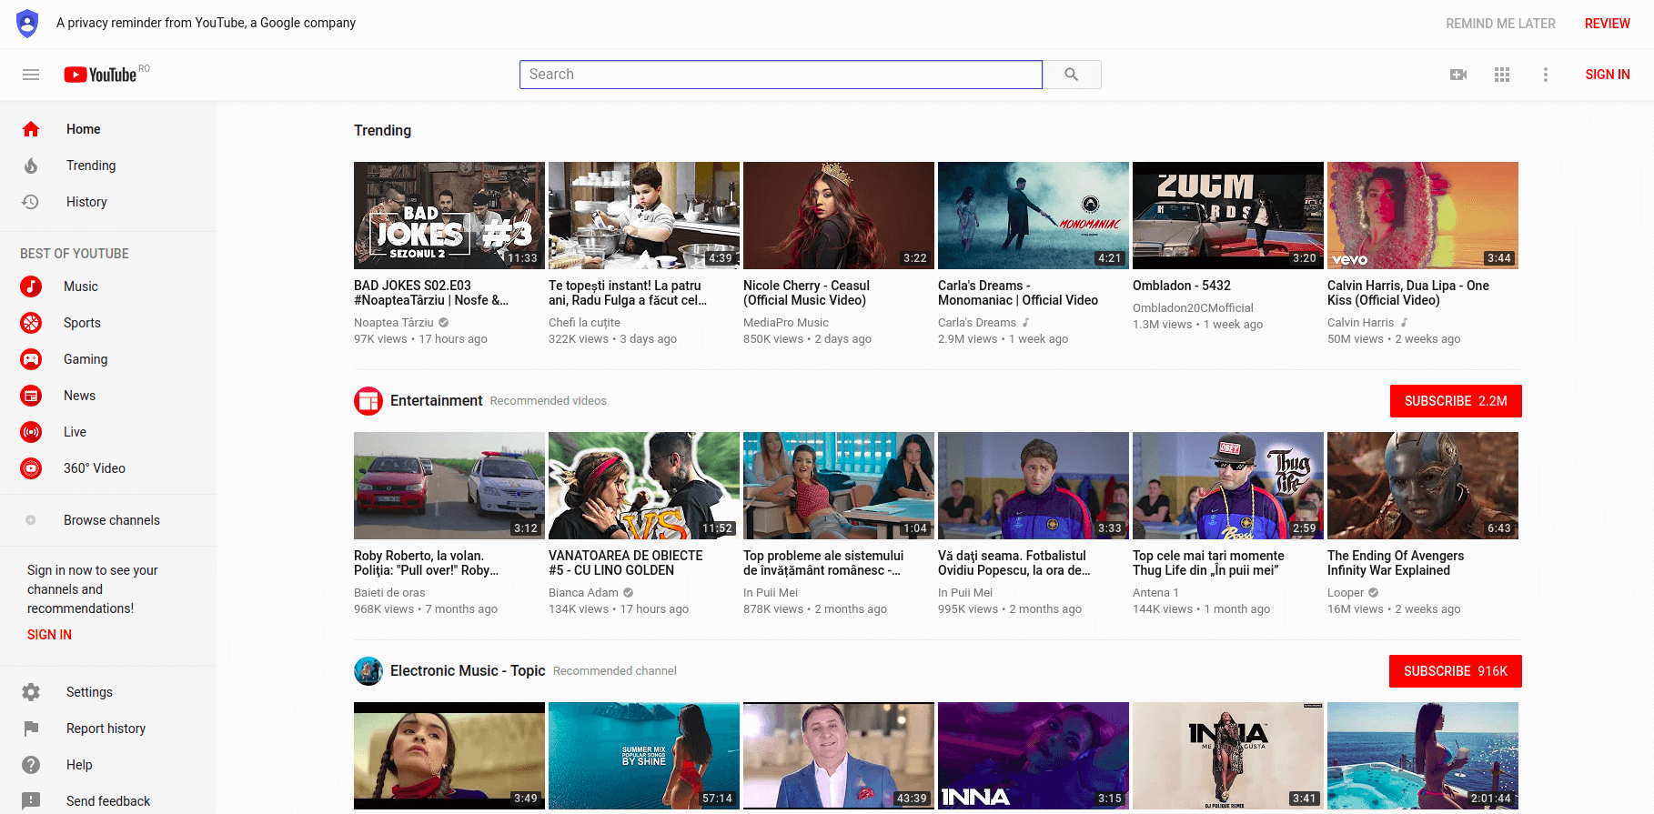Open the Thug Life top momente title
Screen dimensions: 1654x814
click(1208, 563)
